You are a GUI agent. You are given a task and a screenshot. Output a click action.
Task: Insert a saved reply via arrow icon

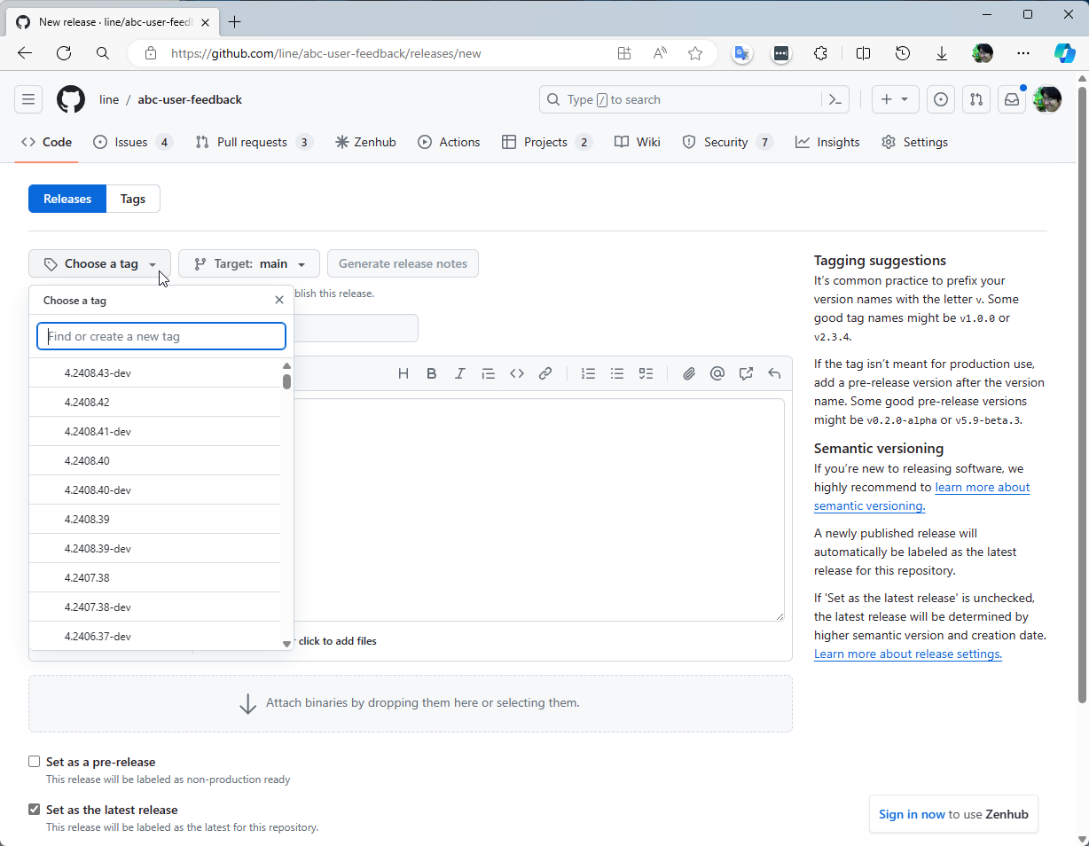click(x=774, y=373)
